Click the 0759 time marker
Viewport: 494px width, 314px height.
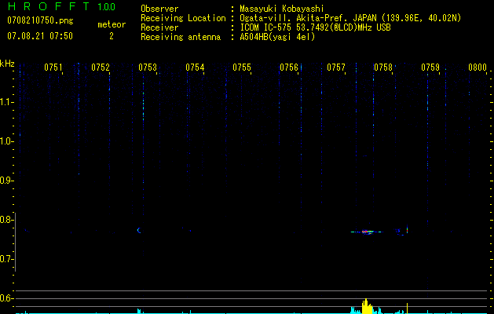coord(430,68)
